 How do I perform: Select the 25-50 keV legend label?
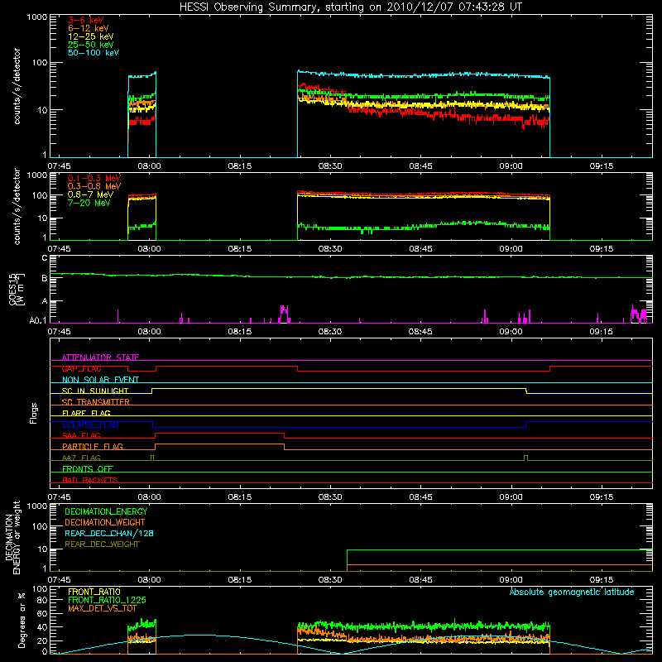click(x=91, y=45)
